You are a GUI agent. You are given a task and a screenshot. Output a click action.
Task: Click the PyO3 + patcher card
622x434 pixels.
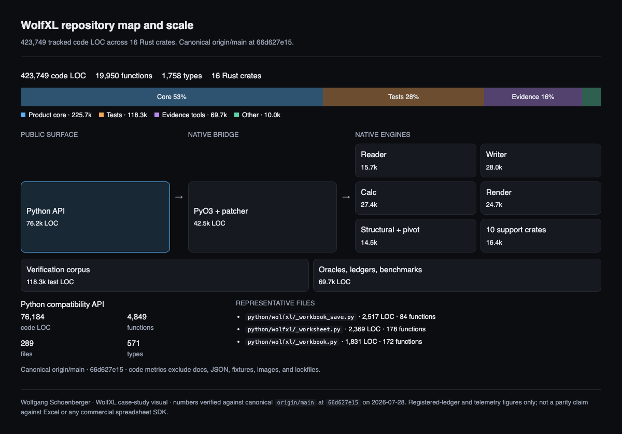[262, 217]
